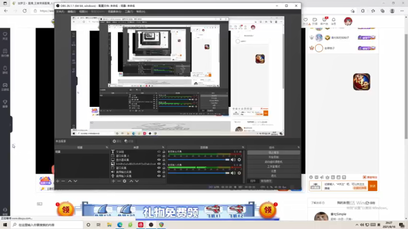This screenshot has width=408, height=229.
Task: Pop out the Mixer dock with its header icon
Action: pyautogui.click(x=243, y=148)
